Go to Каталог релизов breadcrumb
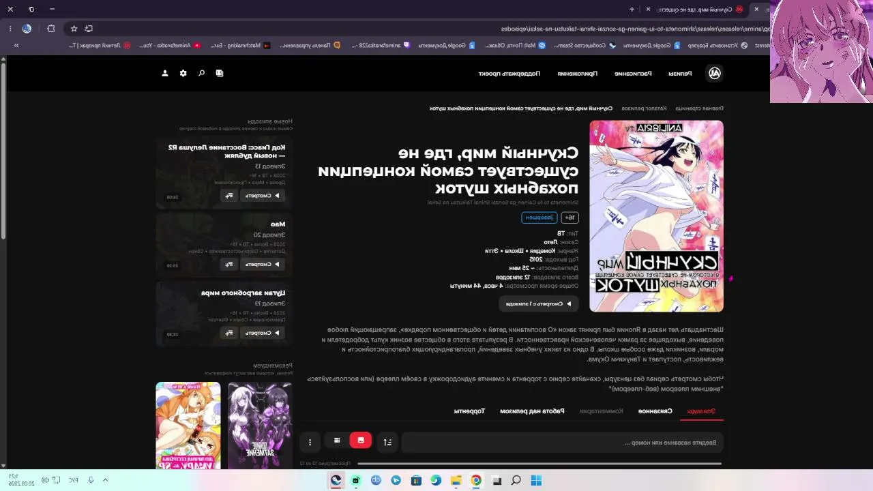 pyautogui.click(x=644, y=108)
